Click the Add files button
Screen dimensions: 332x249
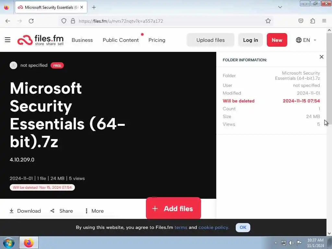(x=173, y=208)
